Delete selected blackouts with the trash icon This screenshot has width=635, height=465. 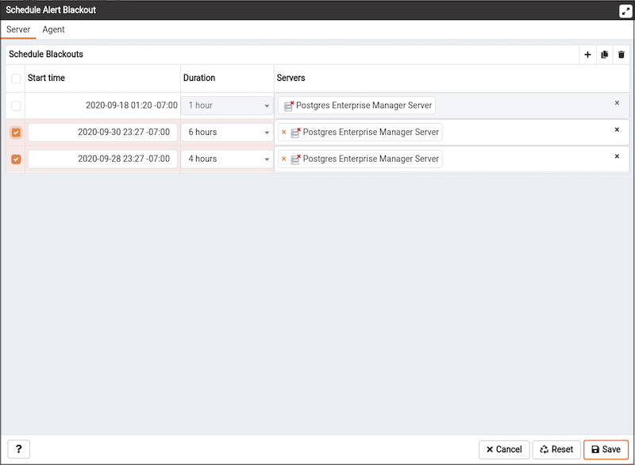(x=622, y=55)
